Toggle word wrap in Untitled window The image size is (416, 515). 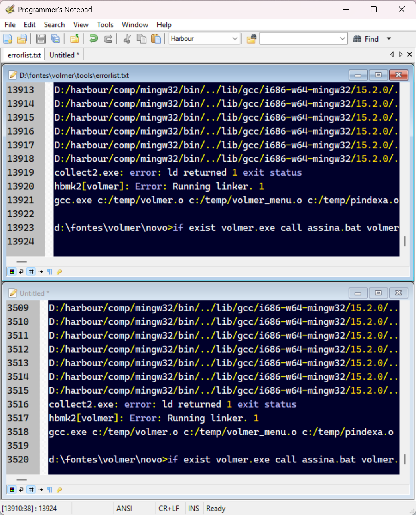pos(21,490)
